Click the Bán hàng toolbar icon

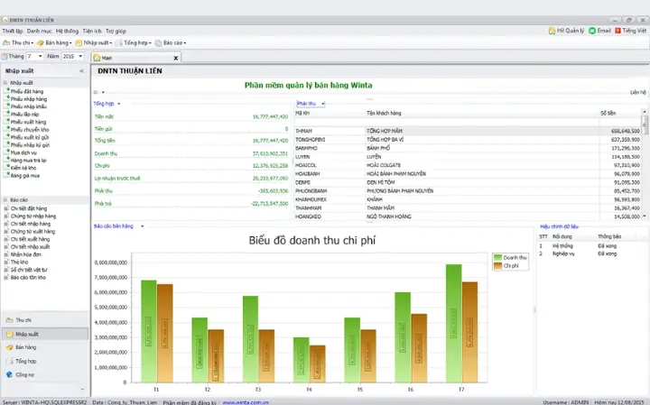(x=41, y=42)
